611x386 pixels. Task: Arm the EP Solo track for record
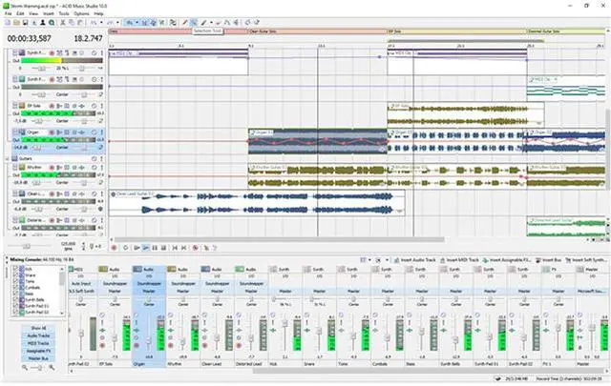coord(52,106)
